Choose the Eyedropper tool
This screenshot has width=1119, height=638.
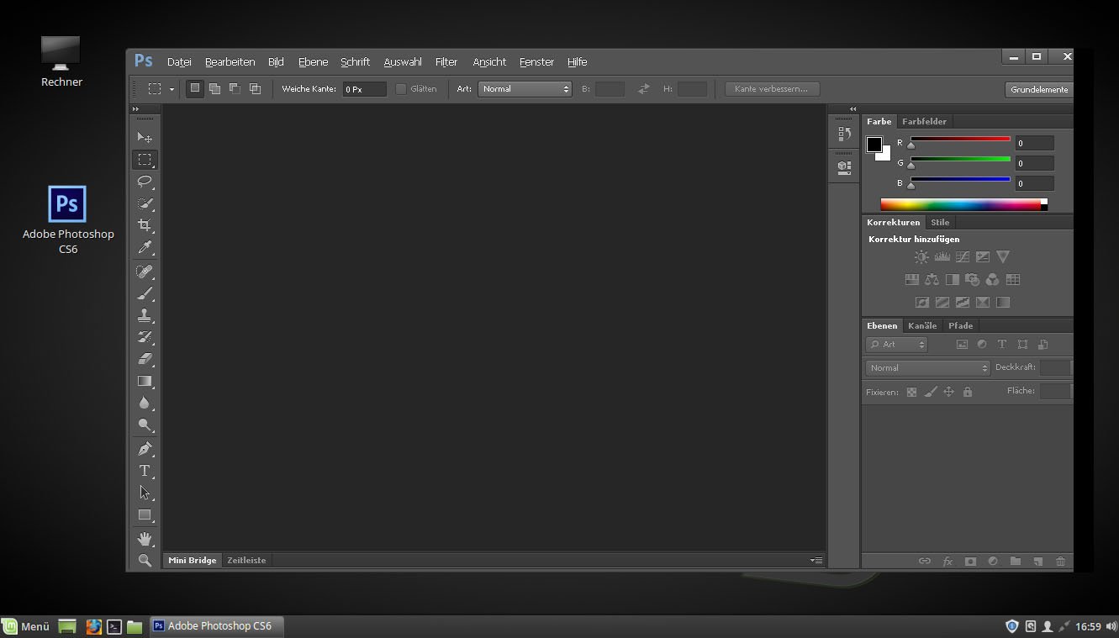tap(145, 248)
